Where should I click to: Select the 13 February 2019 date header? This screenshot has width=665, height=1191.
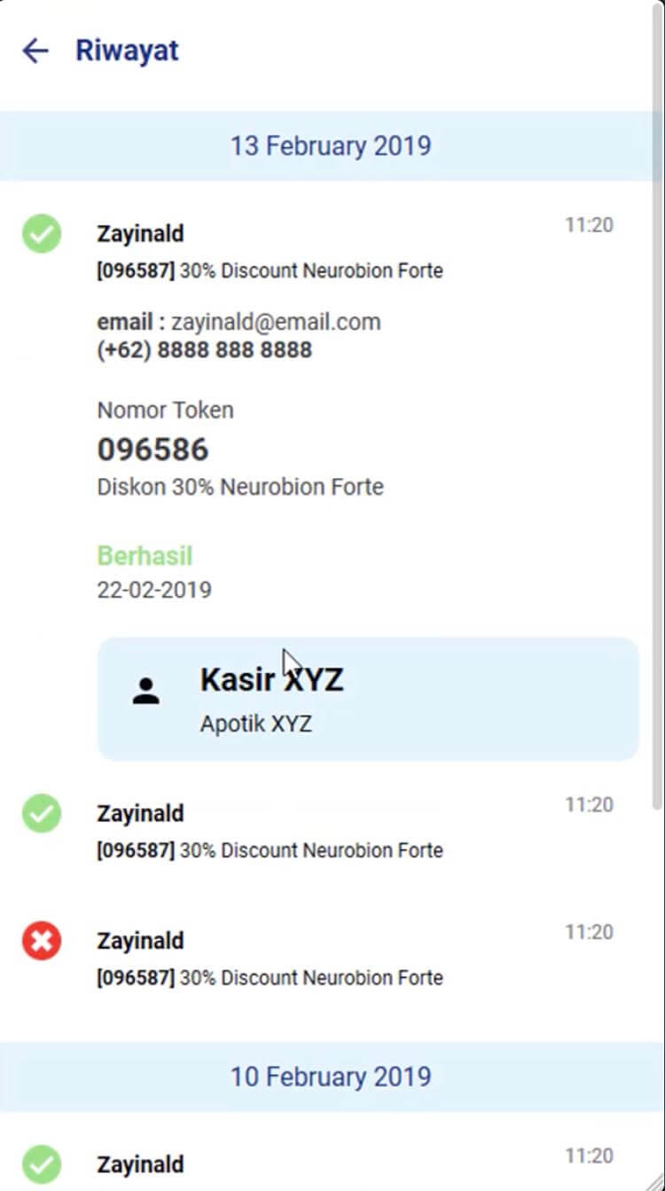(x=331, y=145)
